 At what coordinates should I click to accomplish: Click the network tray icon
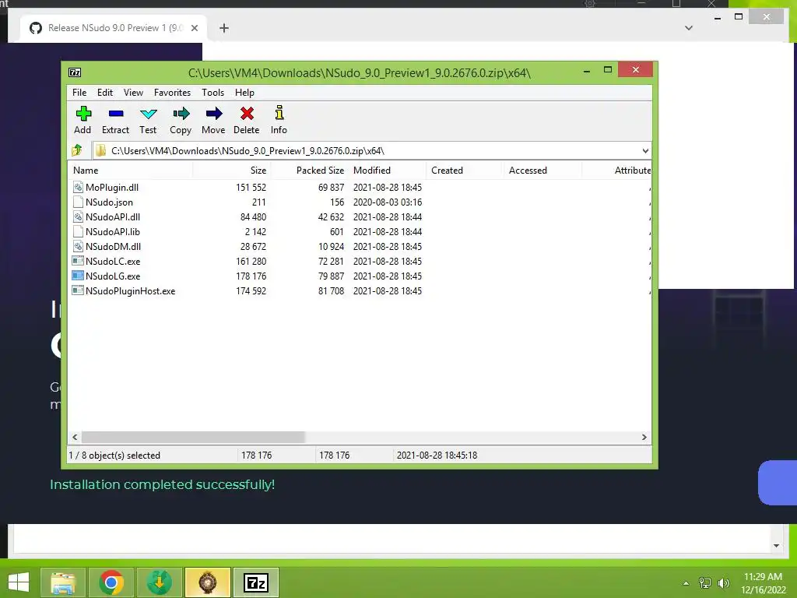coord(705,583)
